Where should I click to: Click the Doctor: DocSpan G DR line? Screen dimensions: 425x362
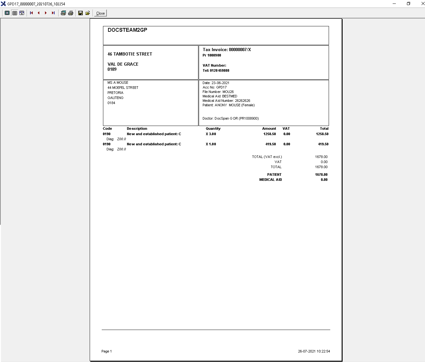pos(231,118)
